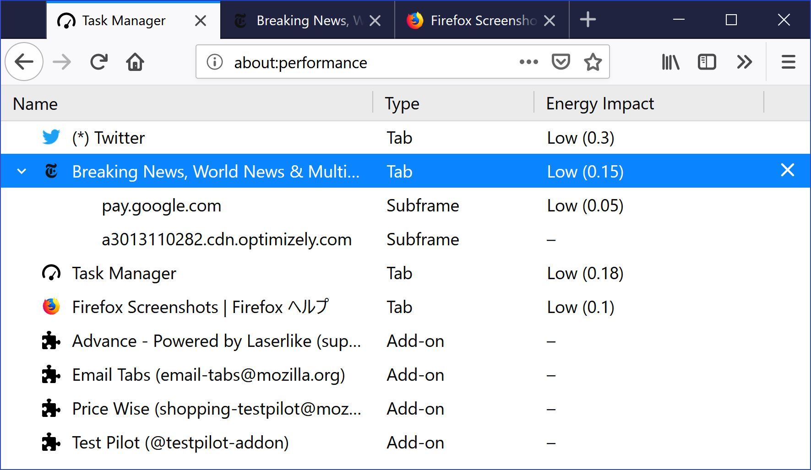Open the Library bookshelf icon
Image resolution: width=811 pixels, height=470 pixels.
tap(671, 62)
